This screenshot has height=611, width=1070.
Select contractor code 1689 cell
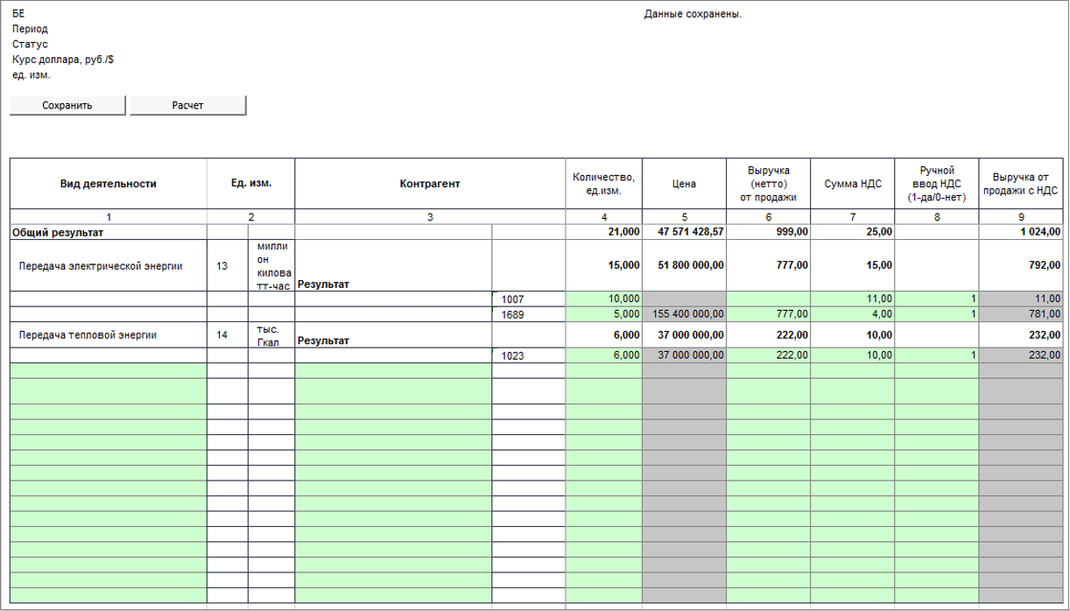(x=529, y=313)
